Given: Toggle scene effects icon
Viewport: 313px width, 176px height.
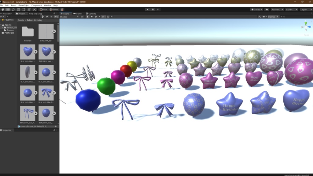Looking at the screenshot, I should [x=96, y=17].
